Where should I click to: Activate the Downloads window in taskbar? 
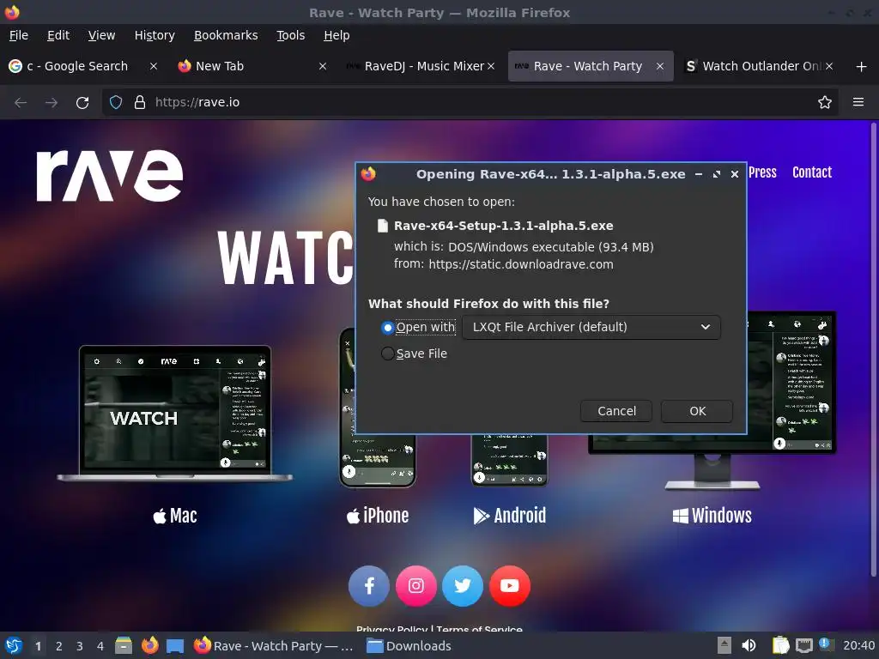tap(409, 646)
